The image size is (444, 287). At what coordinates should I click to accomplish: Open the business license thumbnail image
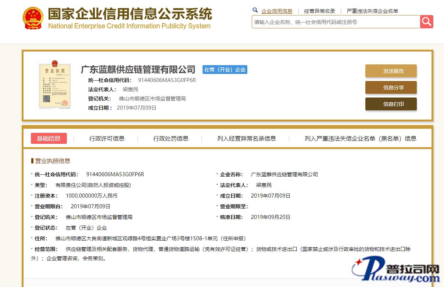pyautogui.click(x=54, y=86)
